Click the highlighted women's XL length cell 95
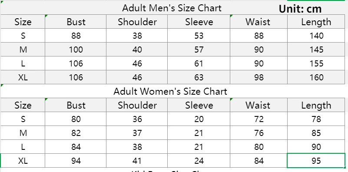 316,160
